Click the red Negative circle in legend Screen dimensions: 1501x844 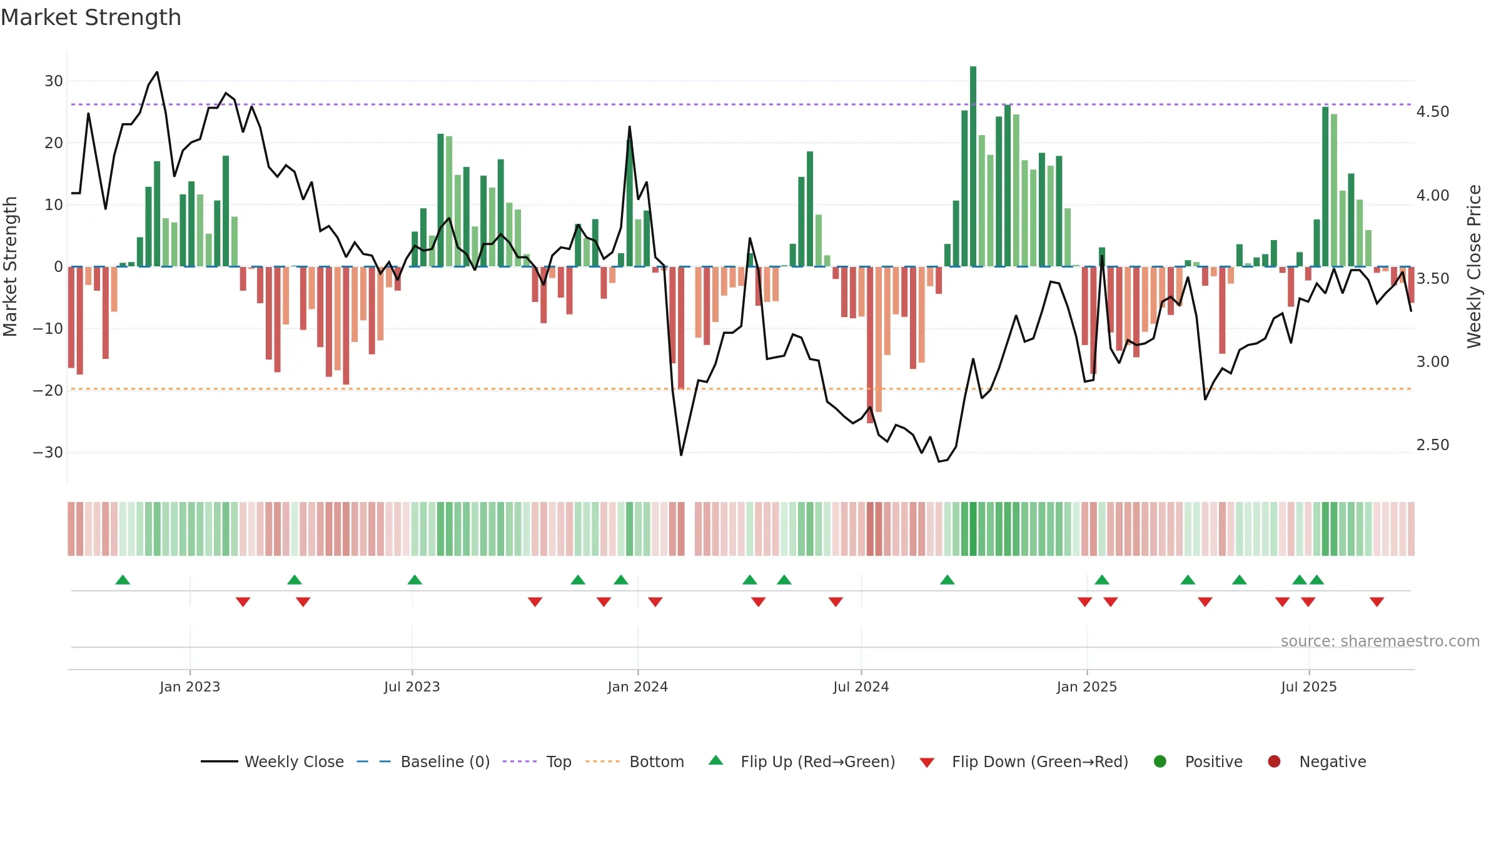pyautogui.click(x=1274, y=761)
